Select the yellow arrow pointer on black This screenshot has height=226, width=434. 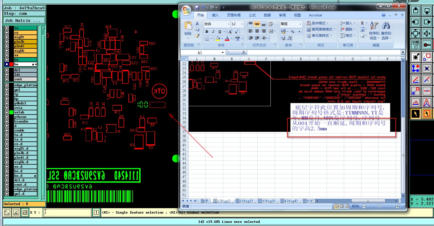(x=416, y=114)
